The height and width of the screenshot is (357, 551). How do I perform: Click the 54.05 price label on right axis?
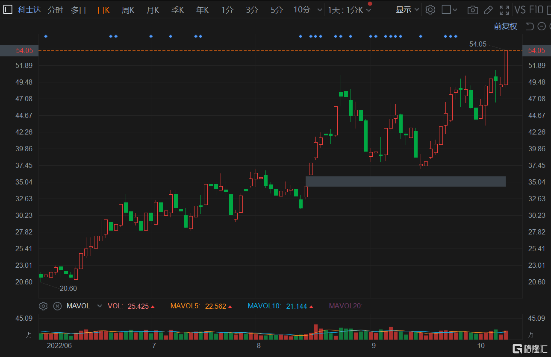click(536, 50)
